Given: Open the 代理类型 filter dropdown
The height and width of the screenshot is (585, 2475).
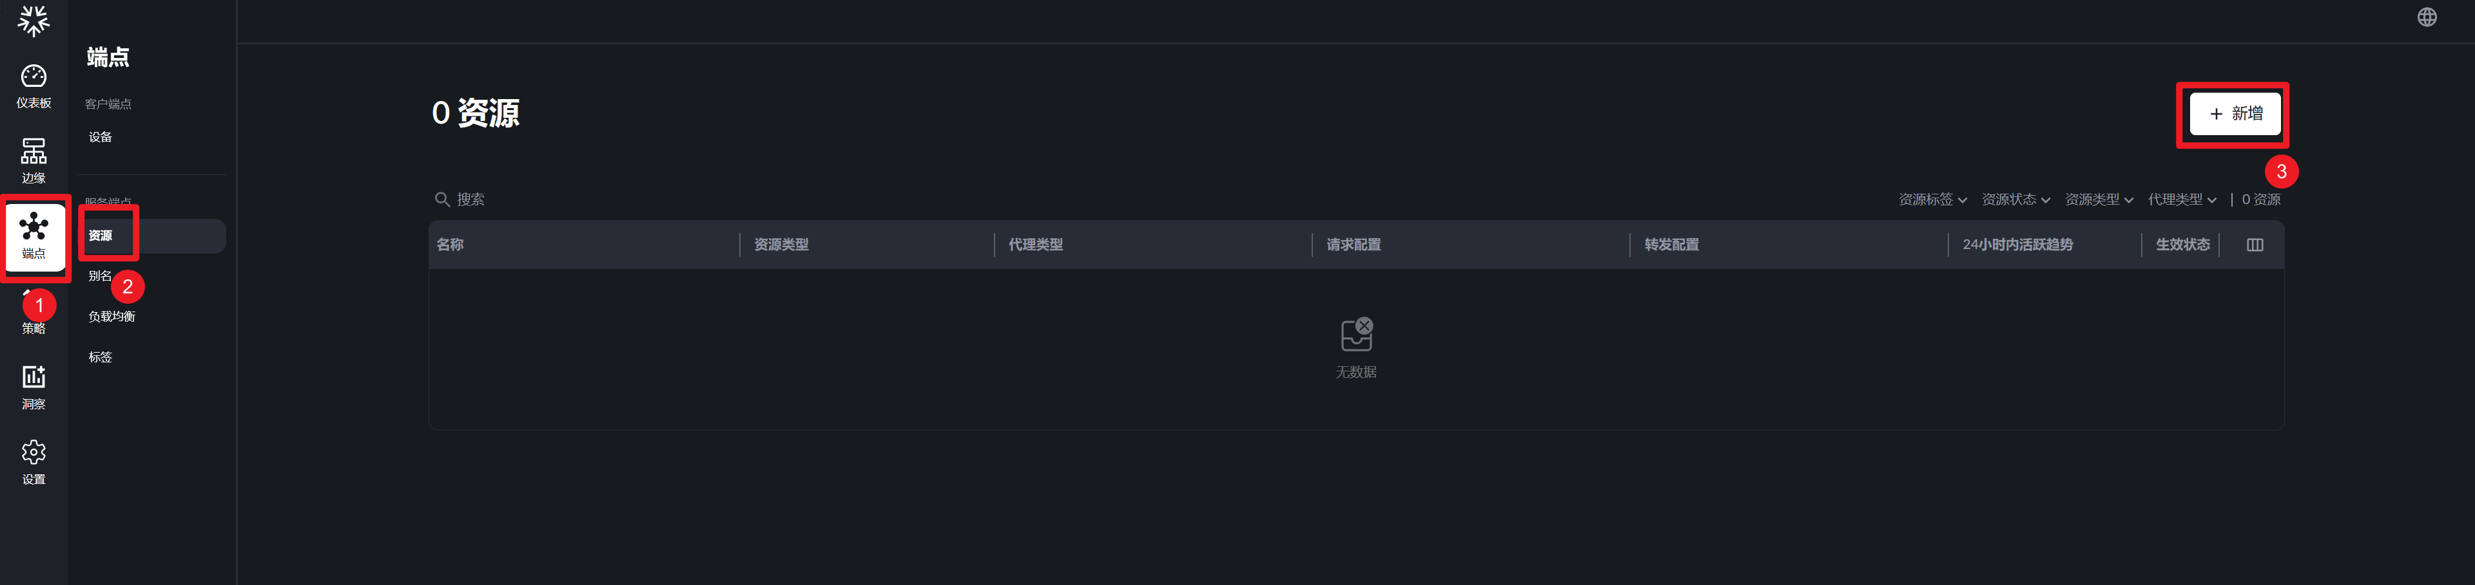Looking at the screenshot, I should [2182, 200].
